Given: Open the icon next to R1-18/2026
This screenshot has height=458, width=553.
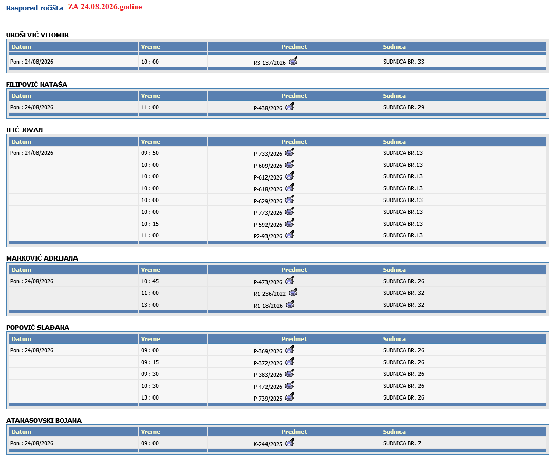Looking at the screenshot, I should [290, 304].
